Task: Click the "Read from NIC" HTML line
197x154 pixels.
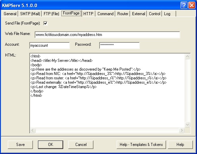Action: point(98,74)
